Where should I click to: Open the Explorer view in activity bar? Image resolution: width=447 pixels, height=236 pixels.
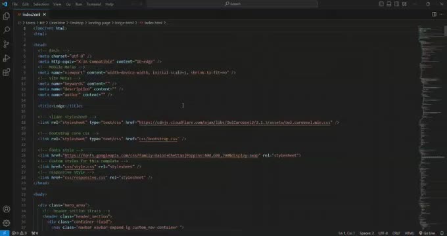pos(7,16)
